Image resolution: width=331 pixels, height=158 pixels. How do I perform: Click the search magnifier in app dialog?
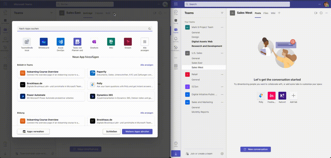[149, 29]
